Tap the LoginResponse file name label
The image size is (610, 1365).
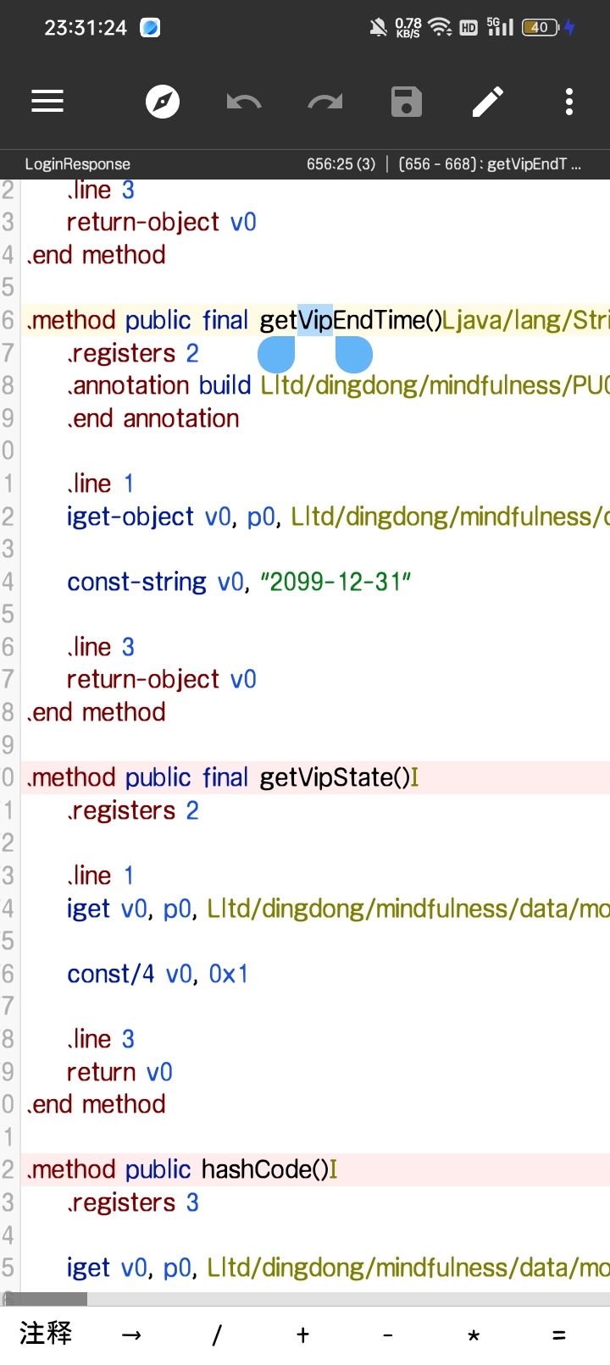pos(77,164)
